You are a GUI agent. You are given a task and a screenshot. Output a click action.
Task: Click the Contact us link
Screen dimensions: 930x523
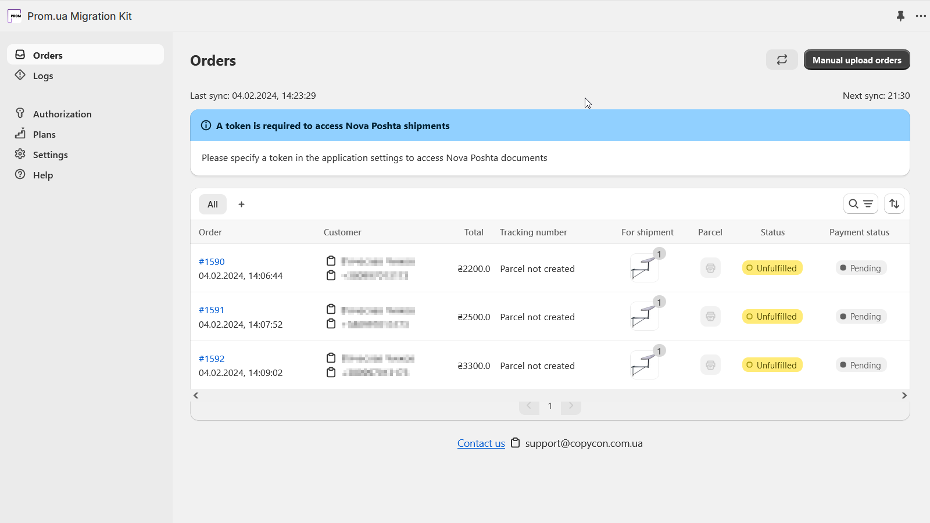click(x=481, y=443)
